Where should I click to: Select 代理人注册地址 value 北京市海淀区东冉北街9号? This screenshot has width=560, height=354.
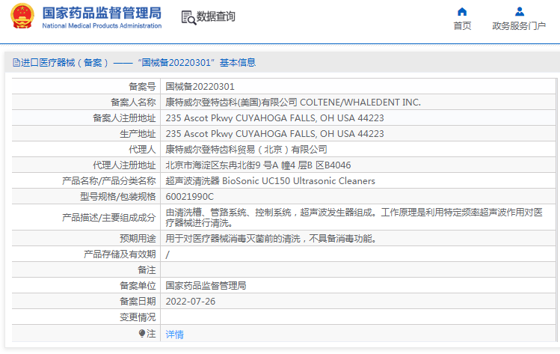258,165
